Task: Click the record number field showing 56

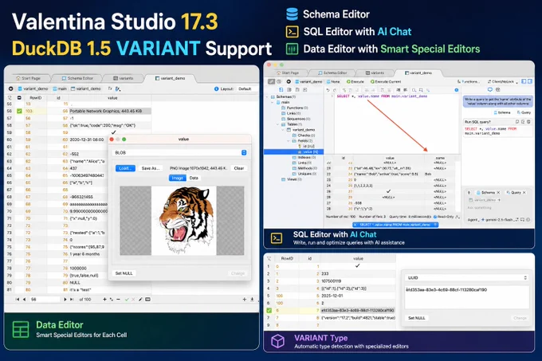Action: [45, 300]
